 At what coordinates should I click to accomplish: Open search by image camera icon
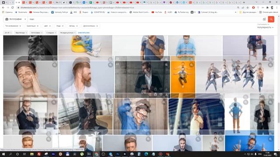264,19
